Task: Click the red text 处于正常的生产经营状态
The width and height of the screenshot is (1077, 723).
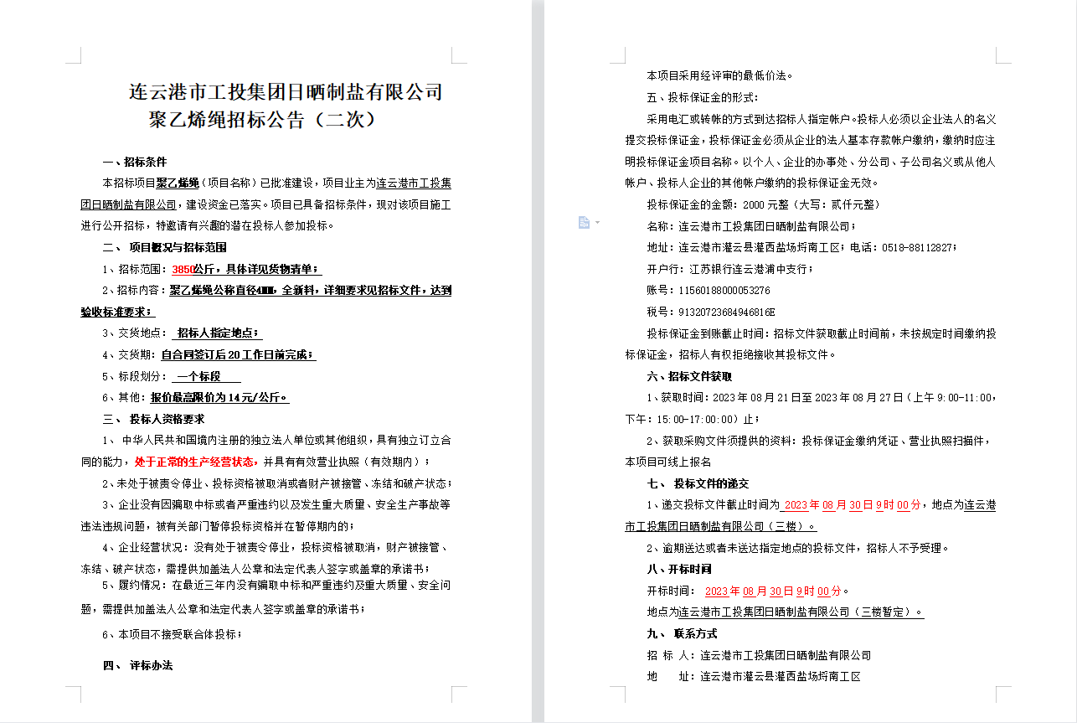Action: click(196, 462)
